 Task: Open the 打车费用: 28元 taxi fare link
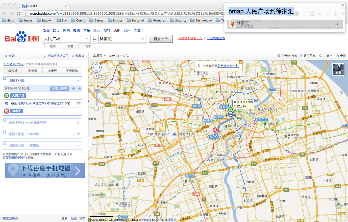point(14,64)
